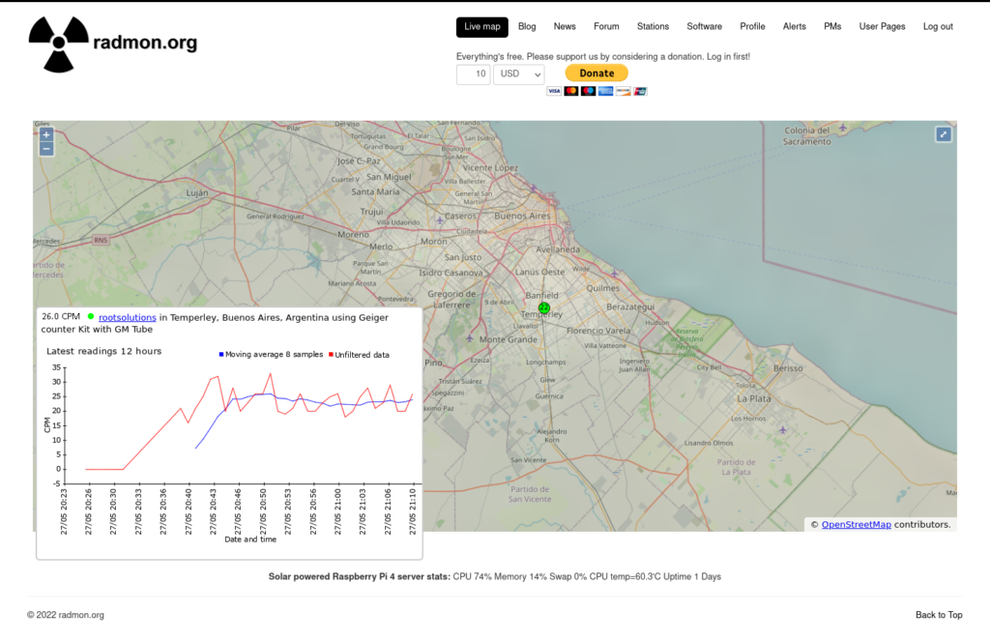The width and height of the screenshot is (990, 642).
Task: Click the Back to Top link
Action: coord(939,615)
